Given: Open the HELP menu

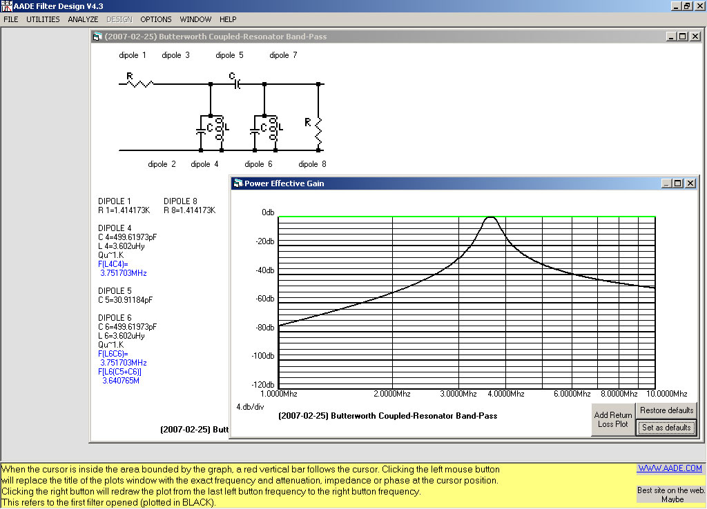Looking at the screenshot, I should click(x=228, y=19).
